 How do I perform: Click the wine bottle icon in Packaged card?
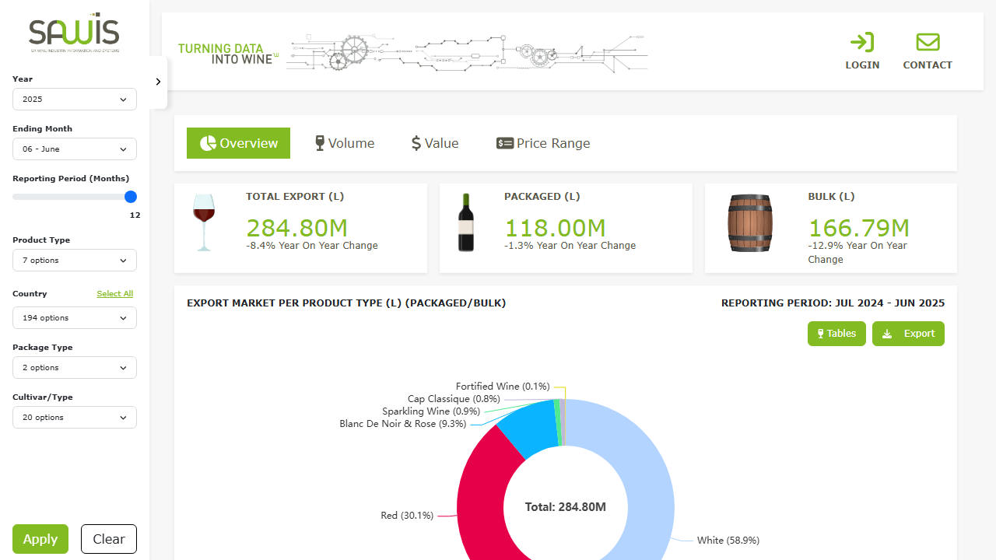click(x=466, y=222)
